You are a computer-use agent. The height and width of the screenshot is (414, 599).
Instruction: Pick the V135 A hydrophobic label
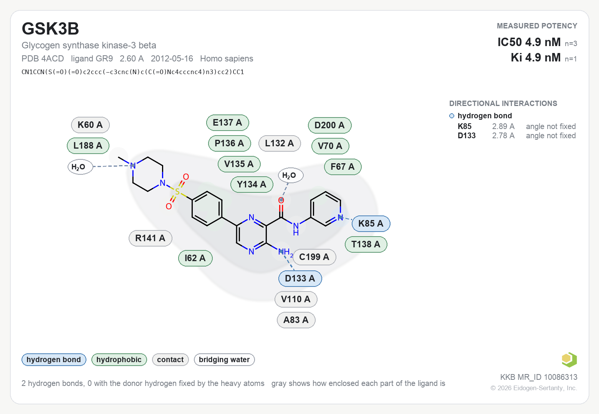pos(239,164)
